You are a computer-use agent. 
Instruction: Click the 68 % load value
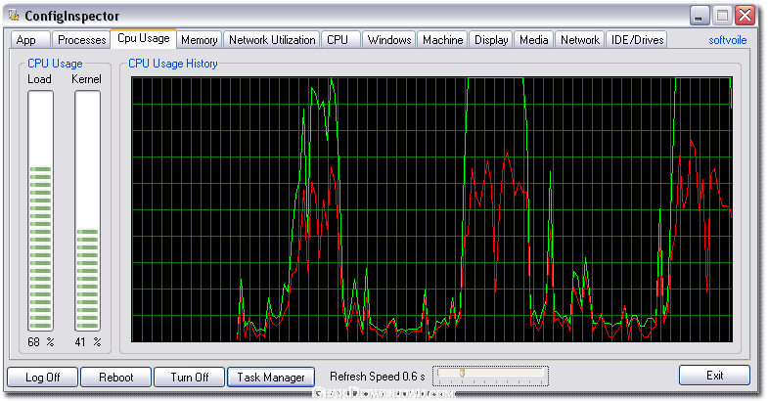(41, 341)
